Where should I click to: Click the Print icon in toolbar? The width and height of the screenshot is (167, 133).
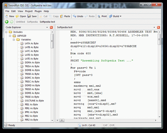pyautogui.click(x=99, y=16)
